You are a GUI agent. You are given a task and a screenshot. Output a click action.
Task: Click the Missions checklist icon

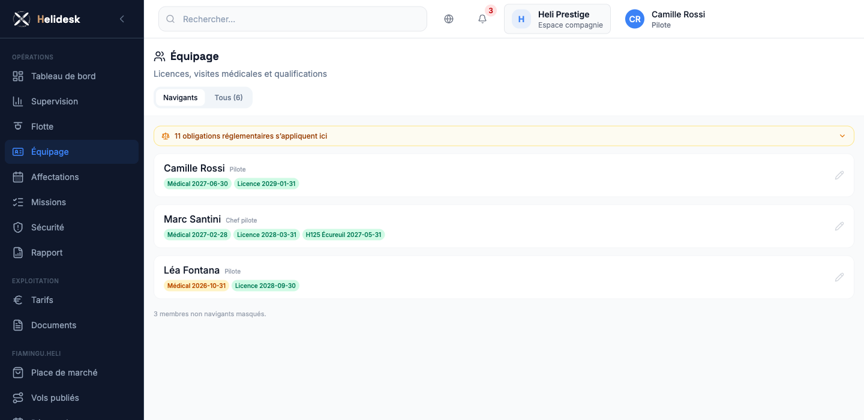18,202
